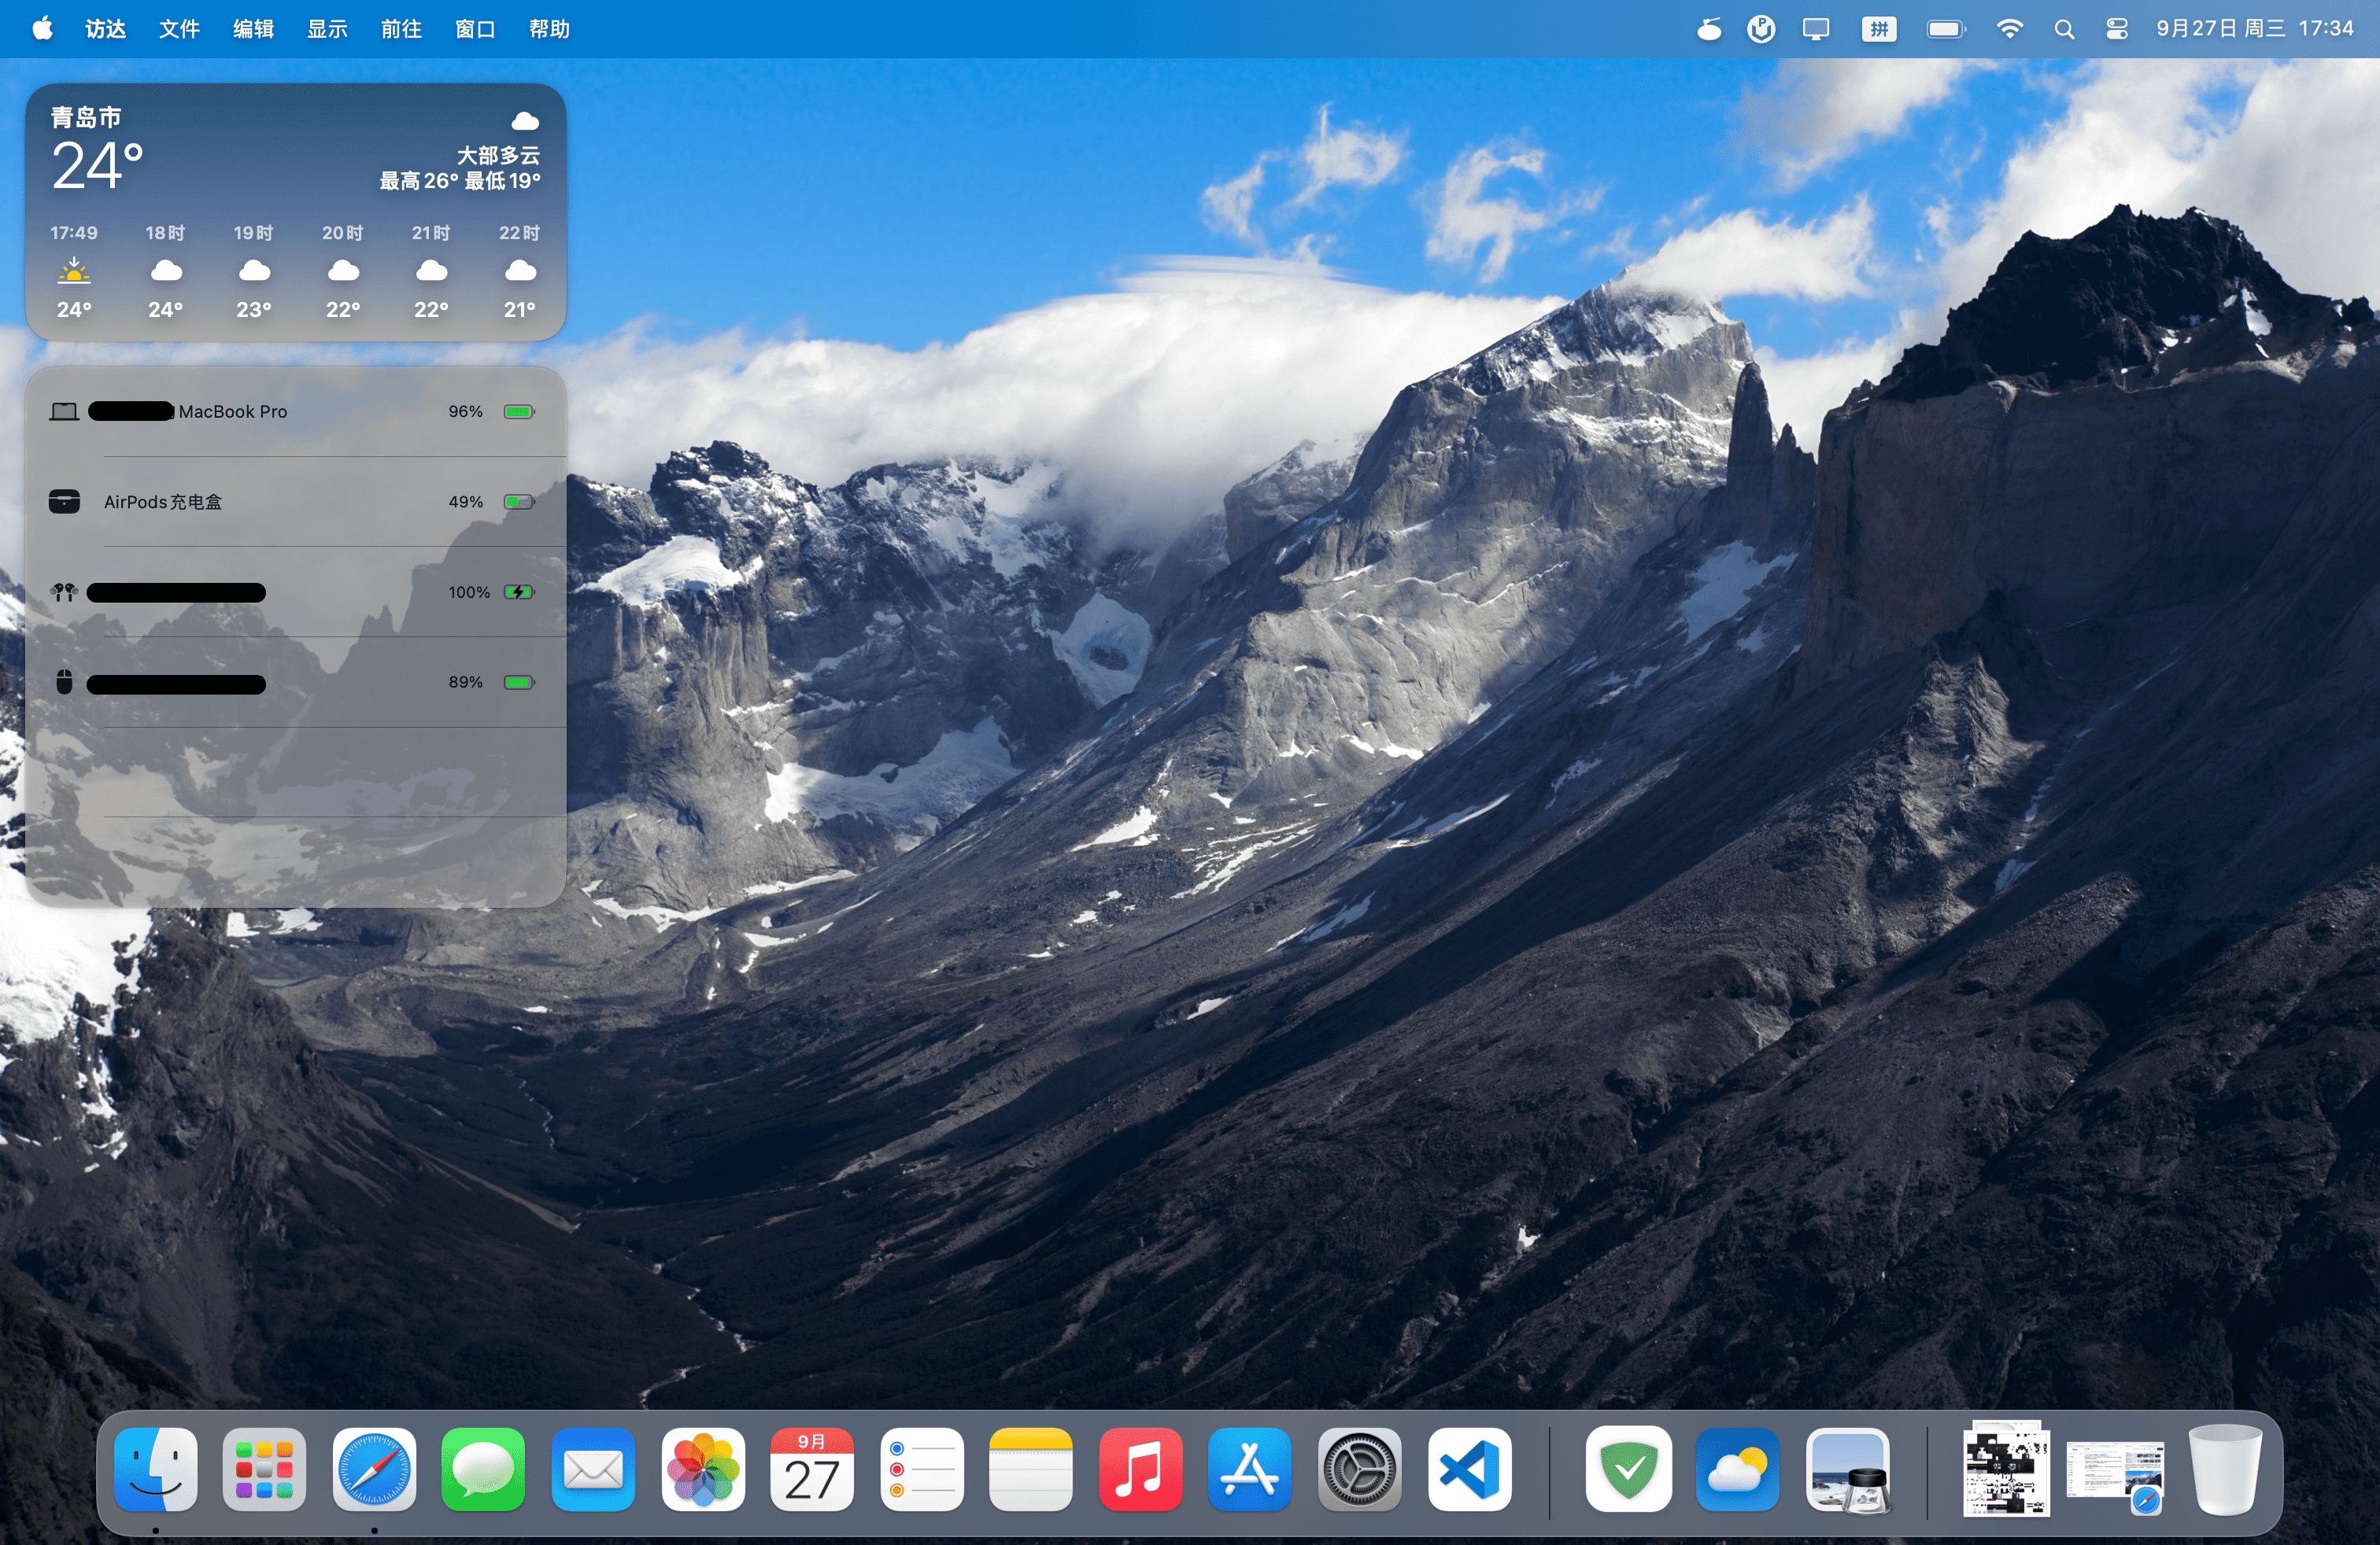Open blue cloud weather app in Dock
Screen dimensions: 2380x1545
click(1738, 1469)
